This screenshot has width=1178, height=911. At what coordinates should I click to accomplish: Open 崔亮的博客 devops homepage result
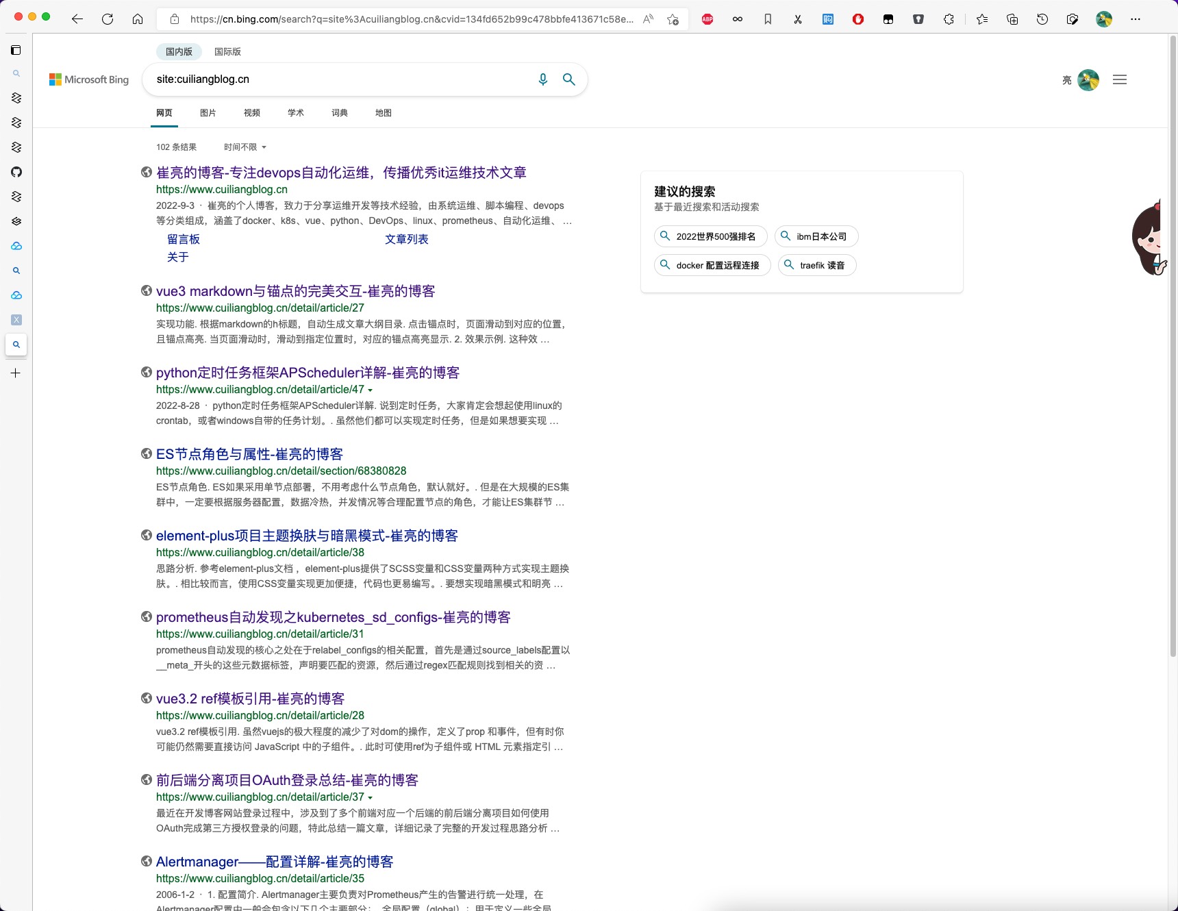click(341, 173)
